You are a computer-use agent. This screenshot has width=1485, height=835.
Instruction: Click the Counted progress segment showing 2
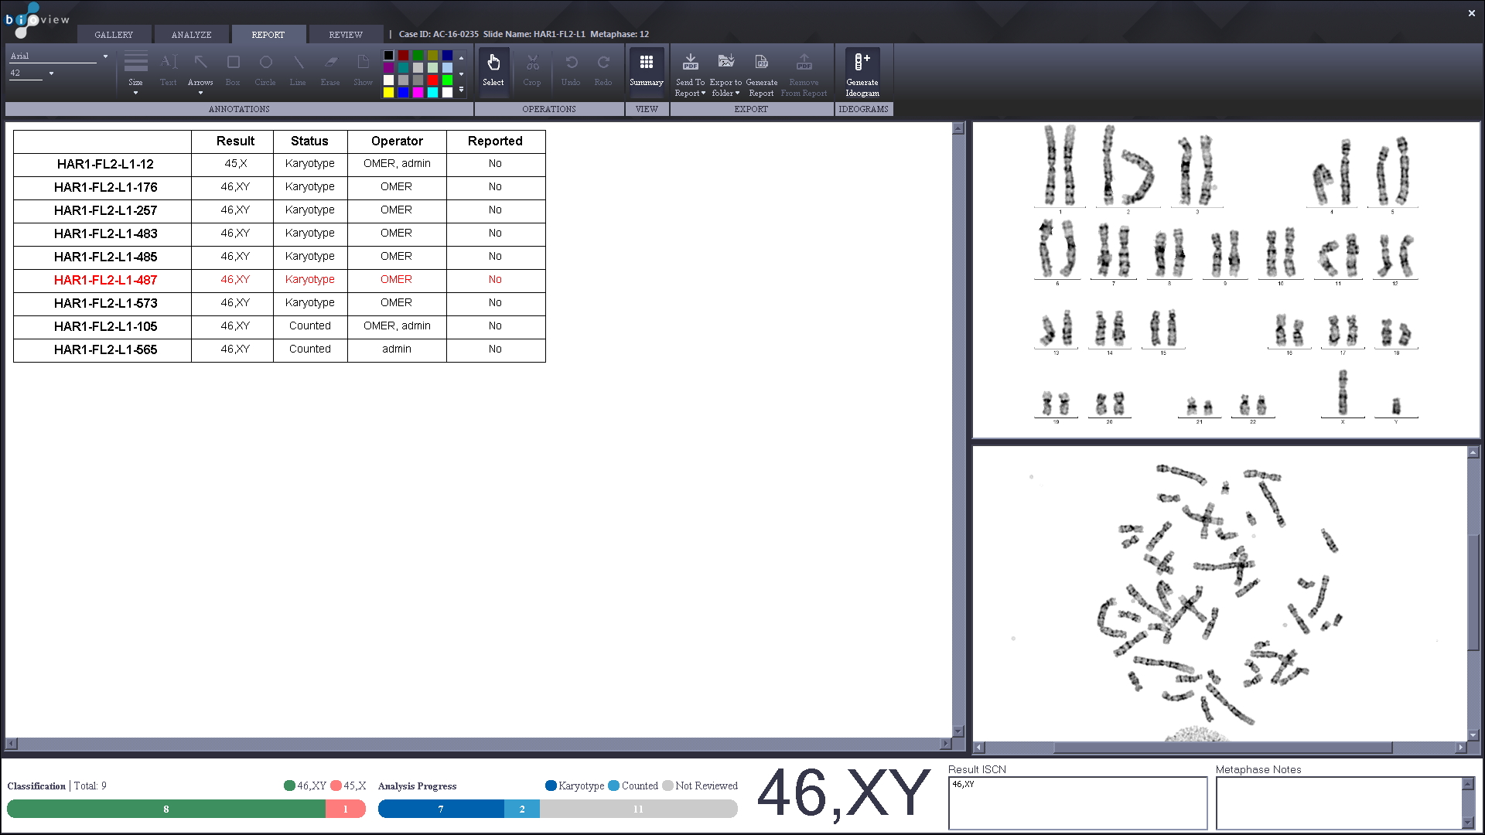[x=522, y=809]
